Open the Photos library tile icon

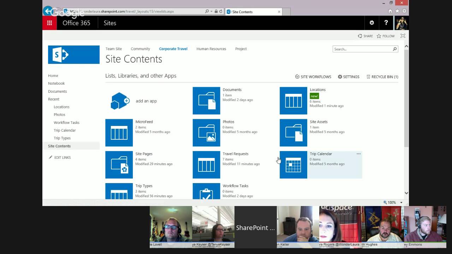point(206,133)
